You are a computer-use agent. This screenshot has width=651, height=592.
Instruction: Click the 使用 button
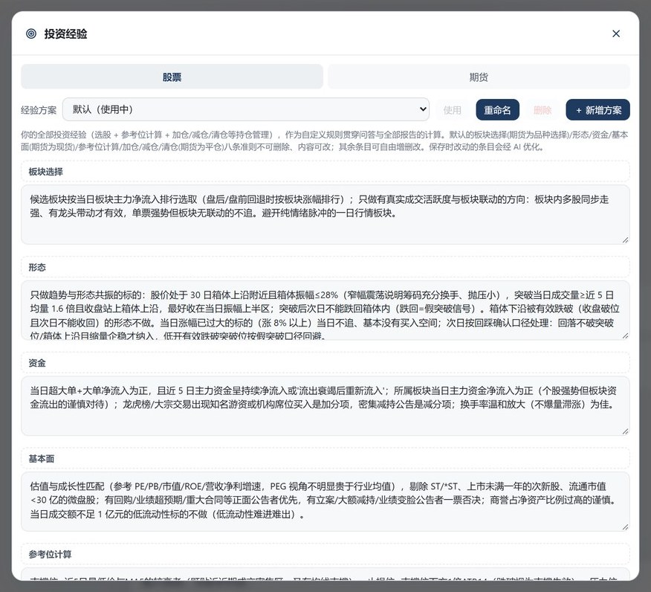click(452, 110)
